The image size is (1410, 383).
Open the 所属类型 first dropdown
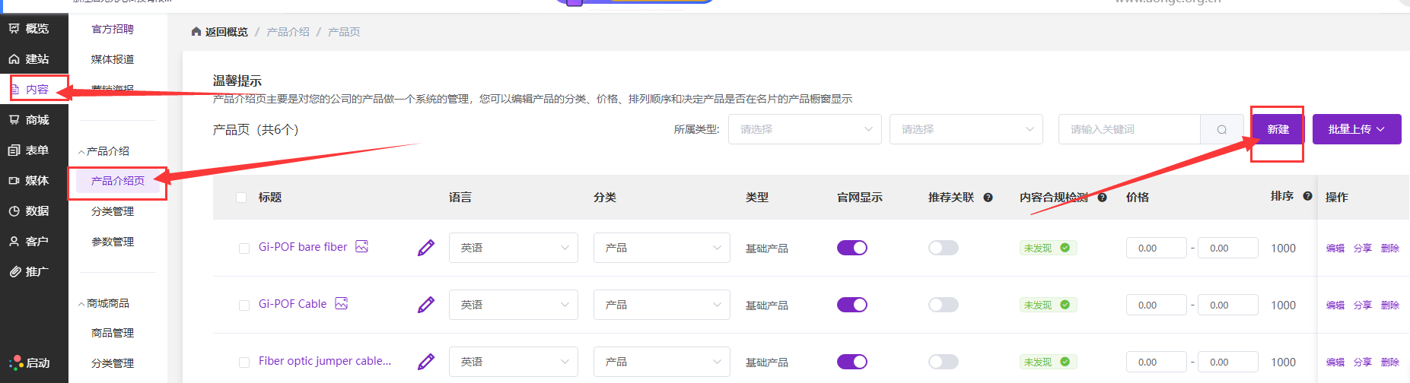[804, 129]
